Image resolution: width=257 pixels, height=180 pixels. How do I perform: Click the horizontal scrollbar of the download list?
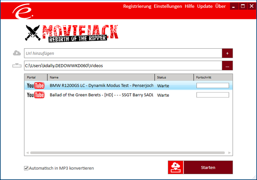click(x=128, y=153)
